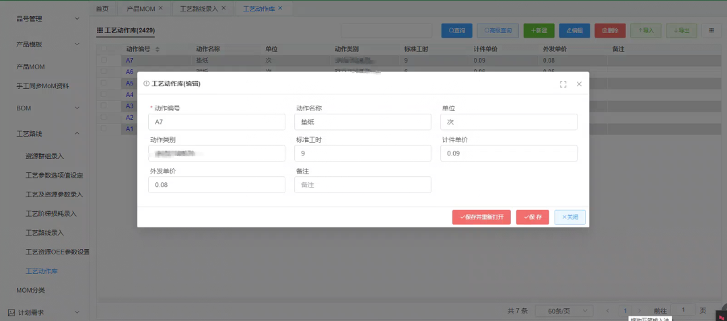The image size is (727, 321).
Task: Tick the checkbox for row A4
Action: click(104, 94)
